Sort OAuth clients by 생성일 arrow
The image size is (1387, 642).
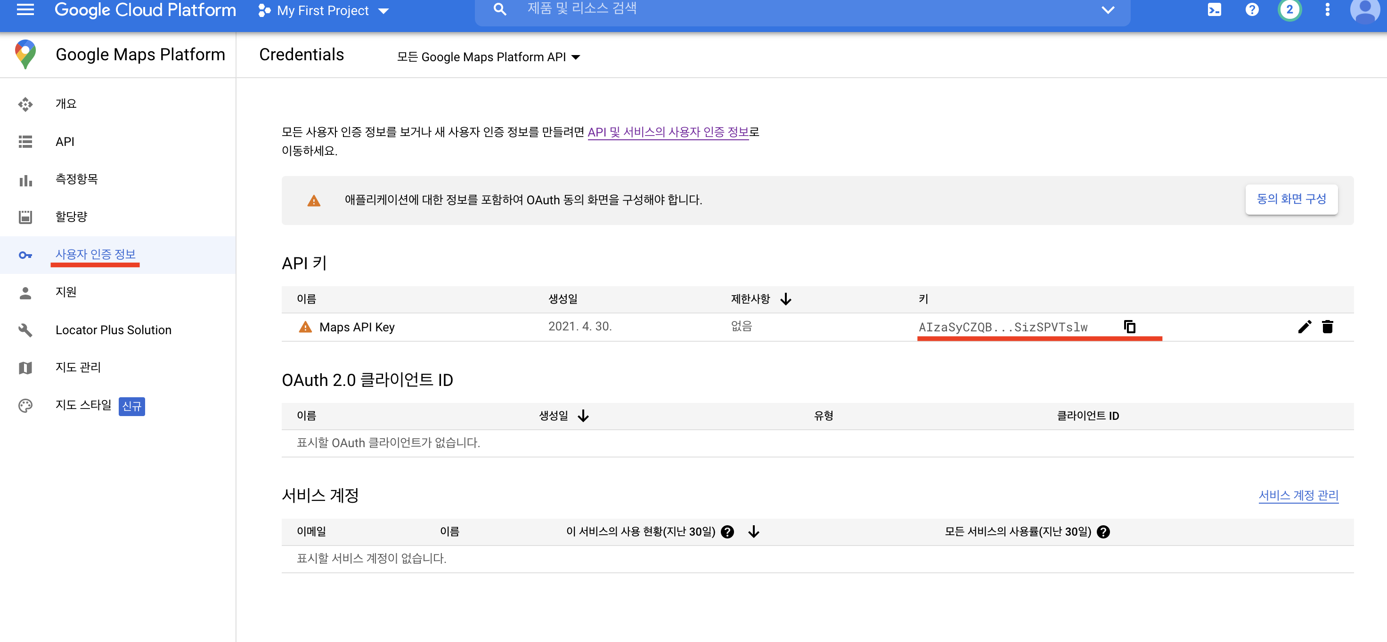click(x=583, y=416)
